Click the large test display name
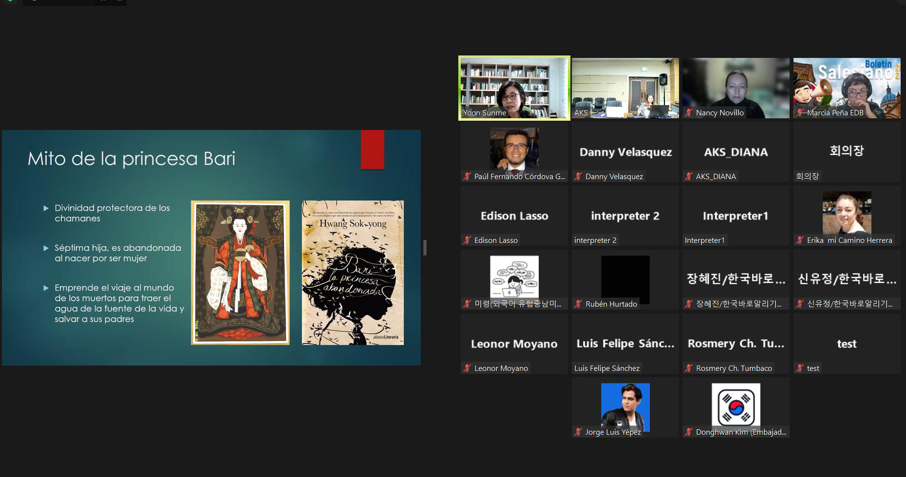 pos(847,344)
